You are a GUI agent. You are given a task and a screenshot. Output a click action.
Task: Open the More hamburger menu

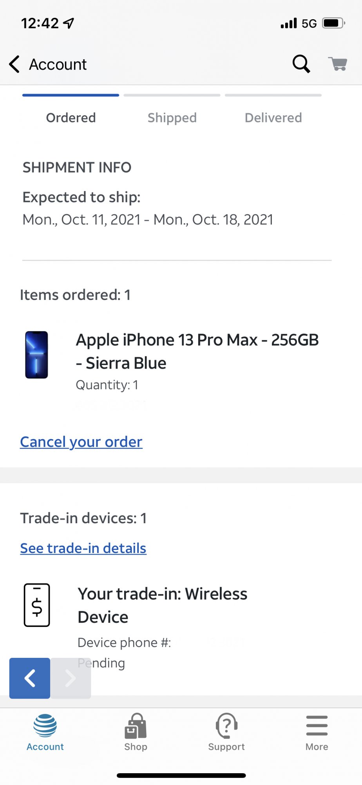tap(317, 725)
